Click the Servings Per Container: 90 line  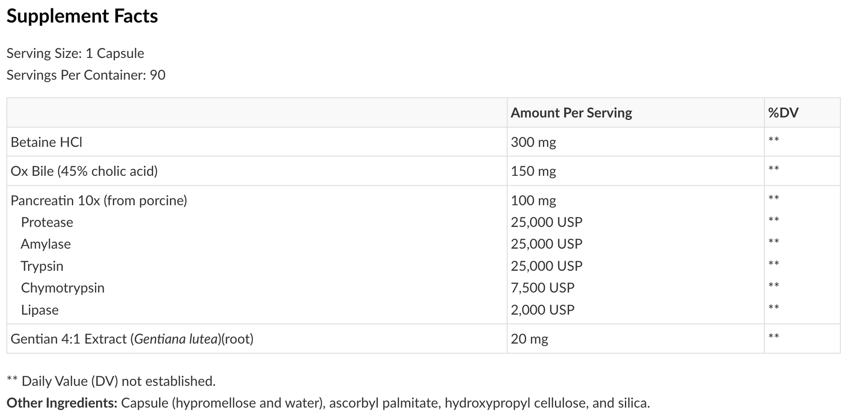pyautogui.click(x=86, y=75)
